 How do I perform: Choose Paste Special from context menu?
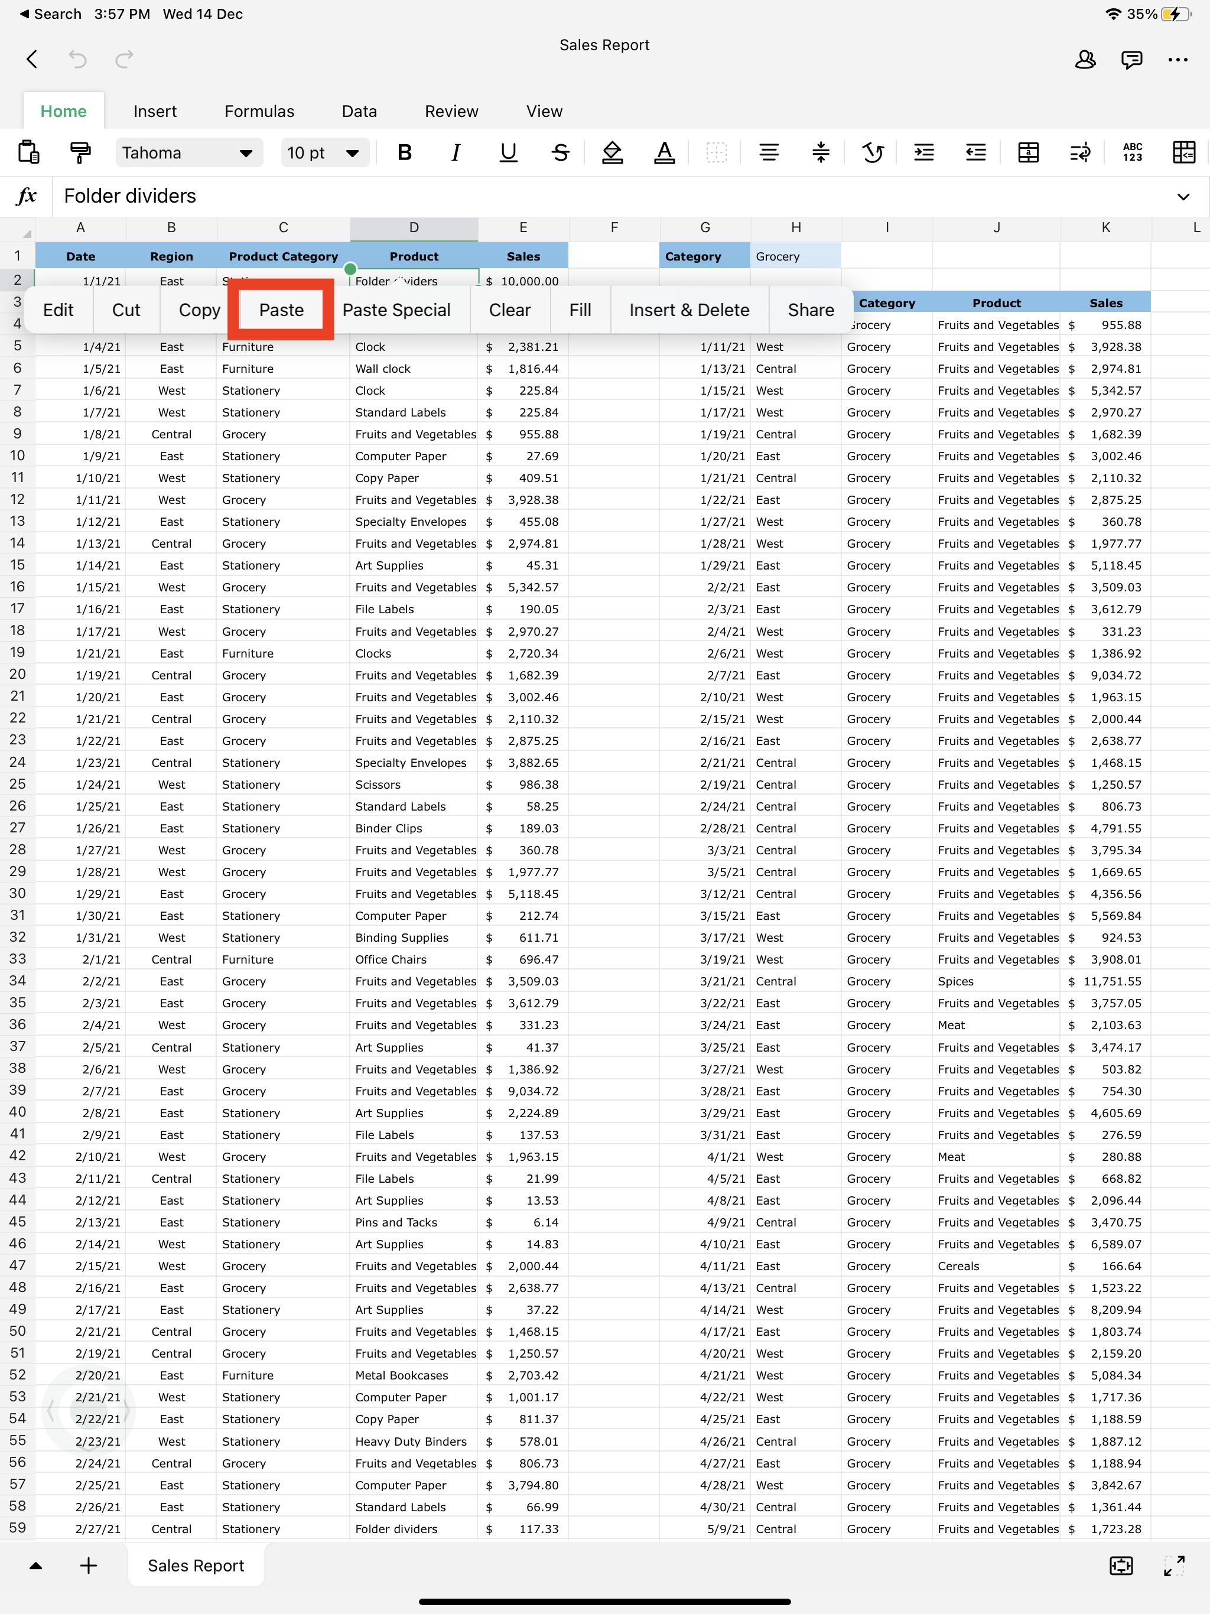[396, 310]
